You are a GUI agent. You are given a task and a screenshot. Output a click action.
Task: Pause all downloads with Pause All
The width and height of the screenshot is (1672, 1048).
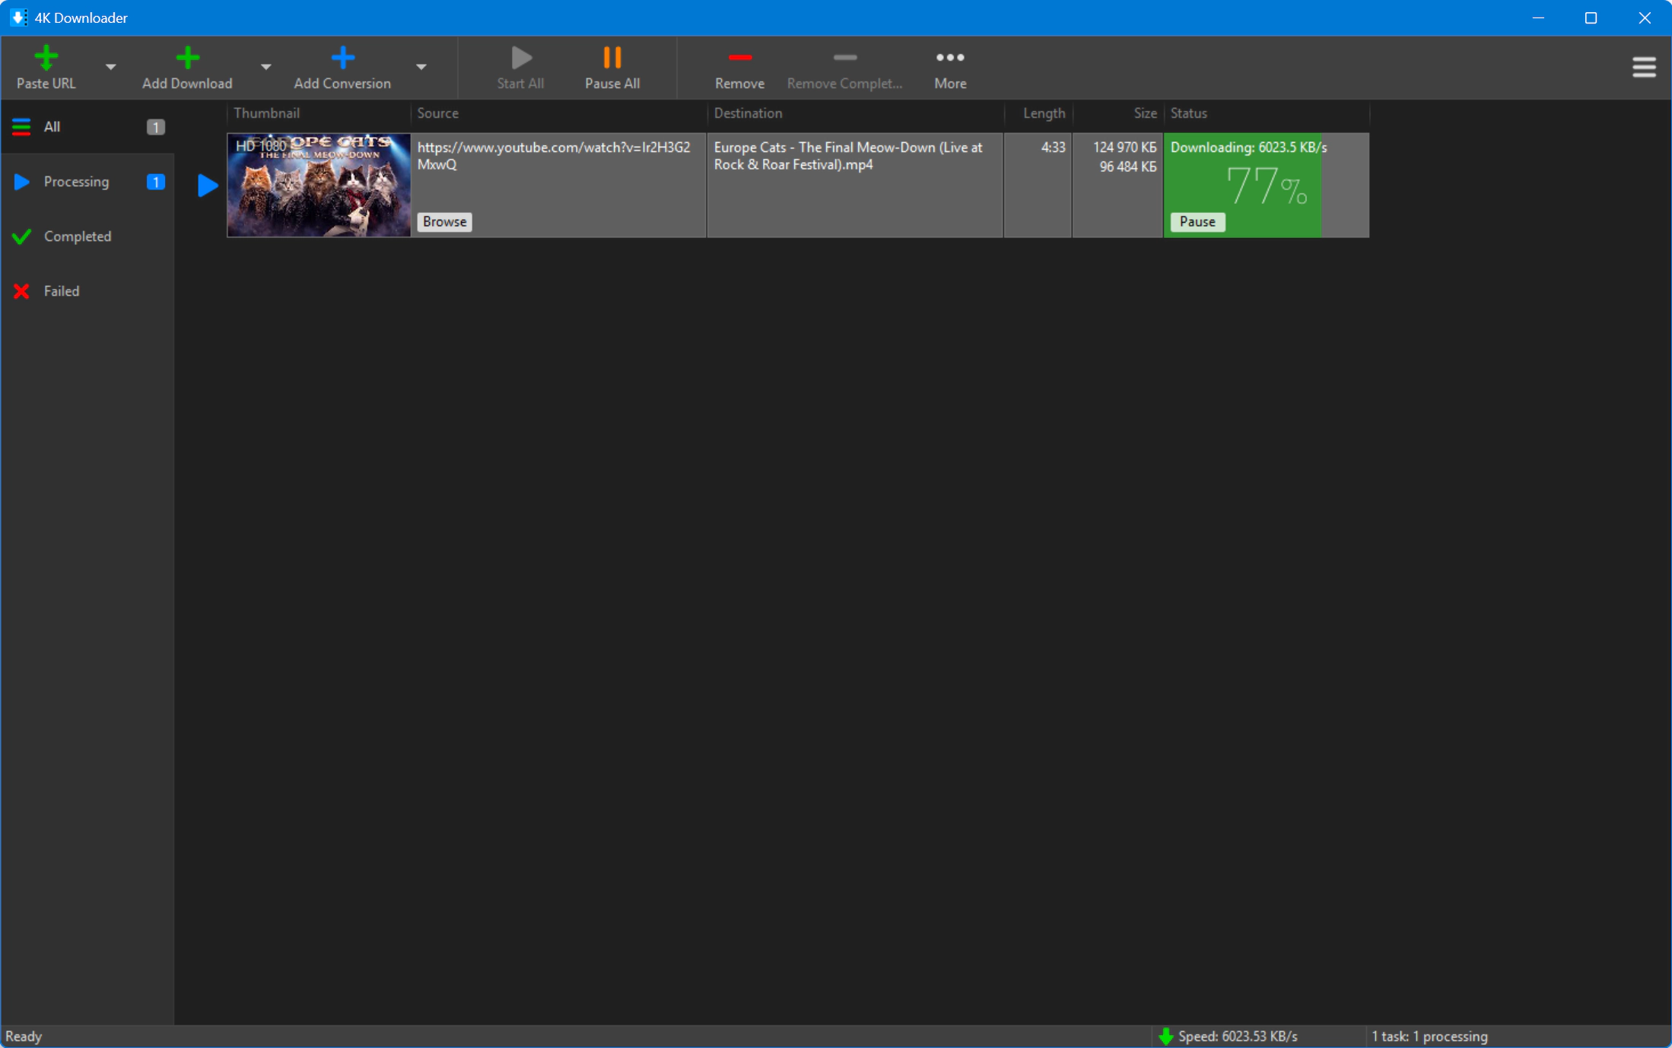(x=612, y=68)
